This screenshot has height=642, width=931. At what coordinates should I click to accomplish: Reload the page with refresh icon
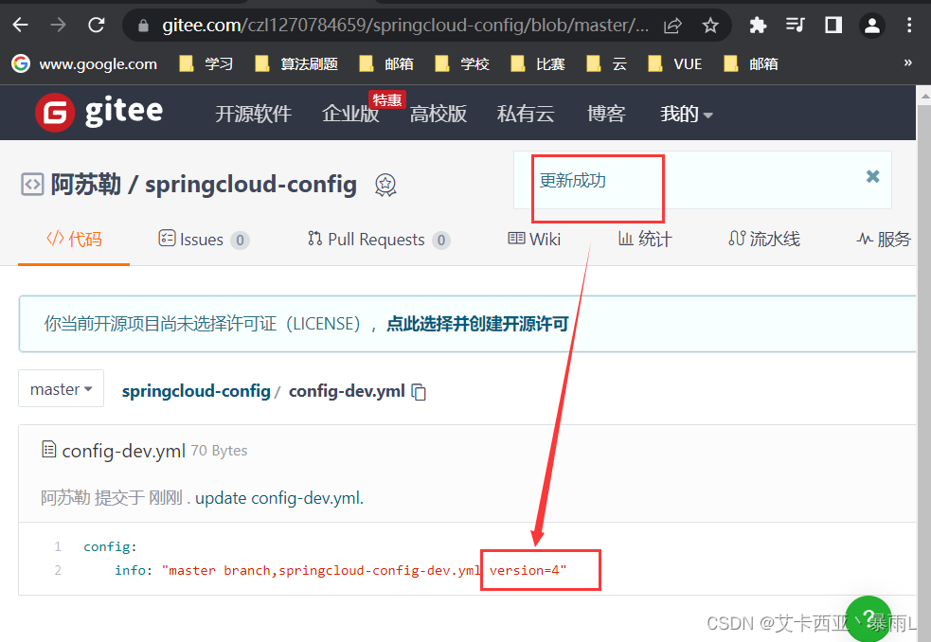coord(97,25)
